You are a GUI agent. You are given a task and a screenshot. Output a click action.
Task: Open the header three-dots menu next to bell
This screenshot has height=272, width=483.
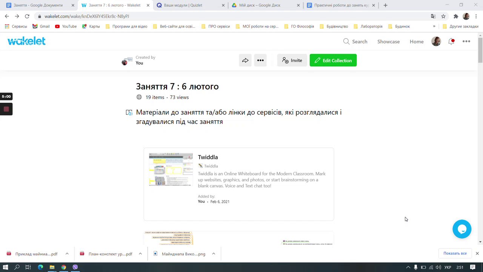click(x=466, y=42)
